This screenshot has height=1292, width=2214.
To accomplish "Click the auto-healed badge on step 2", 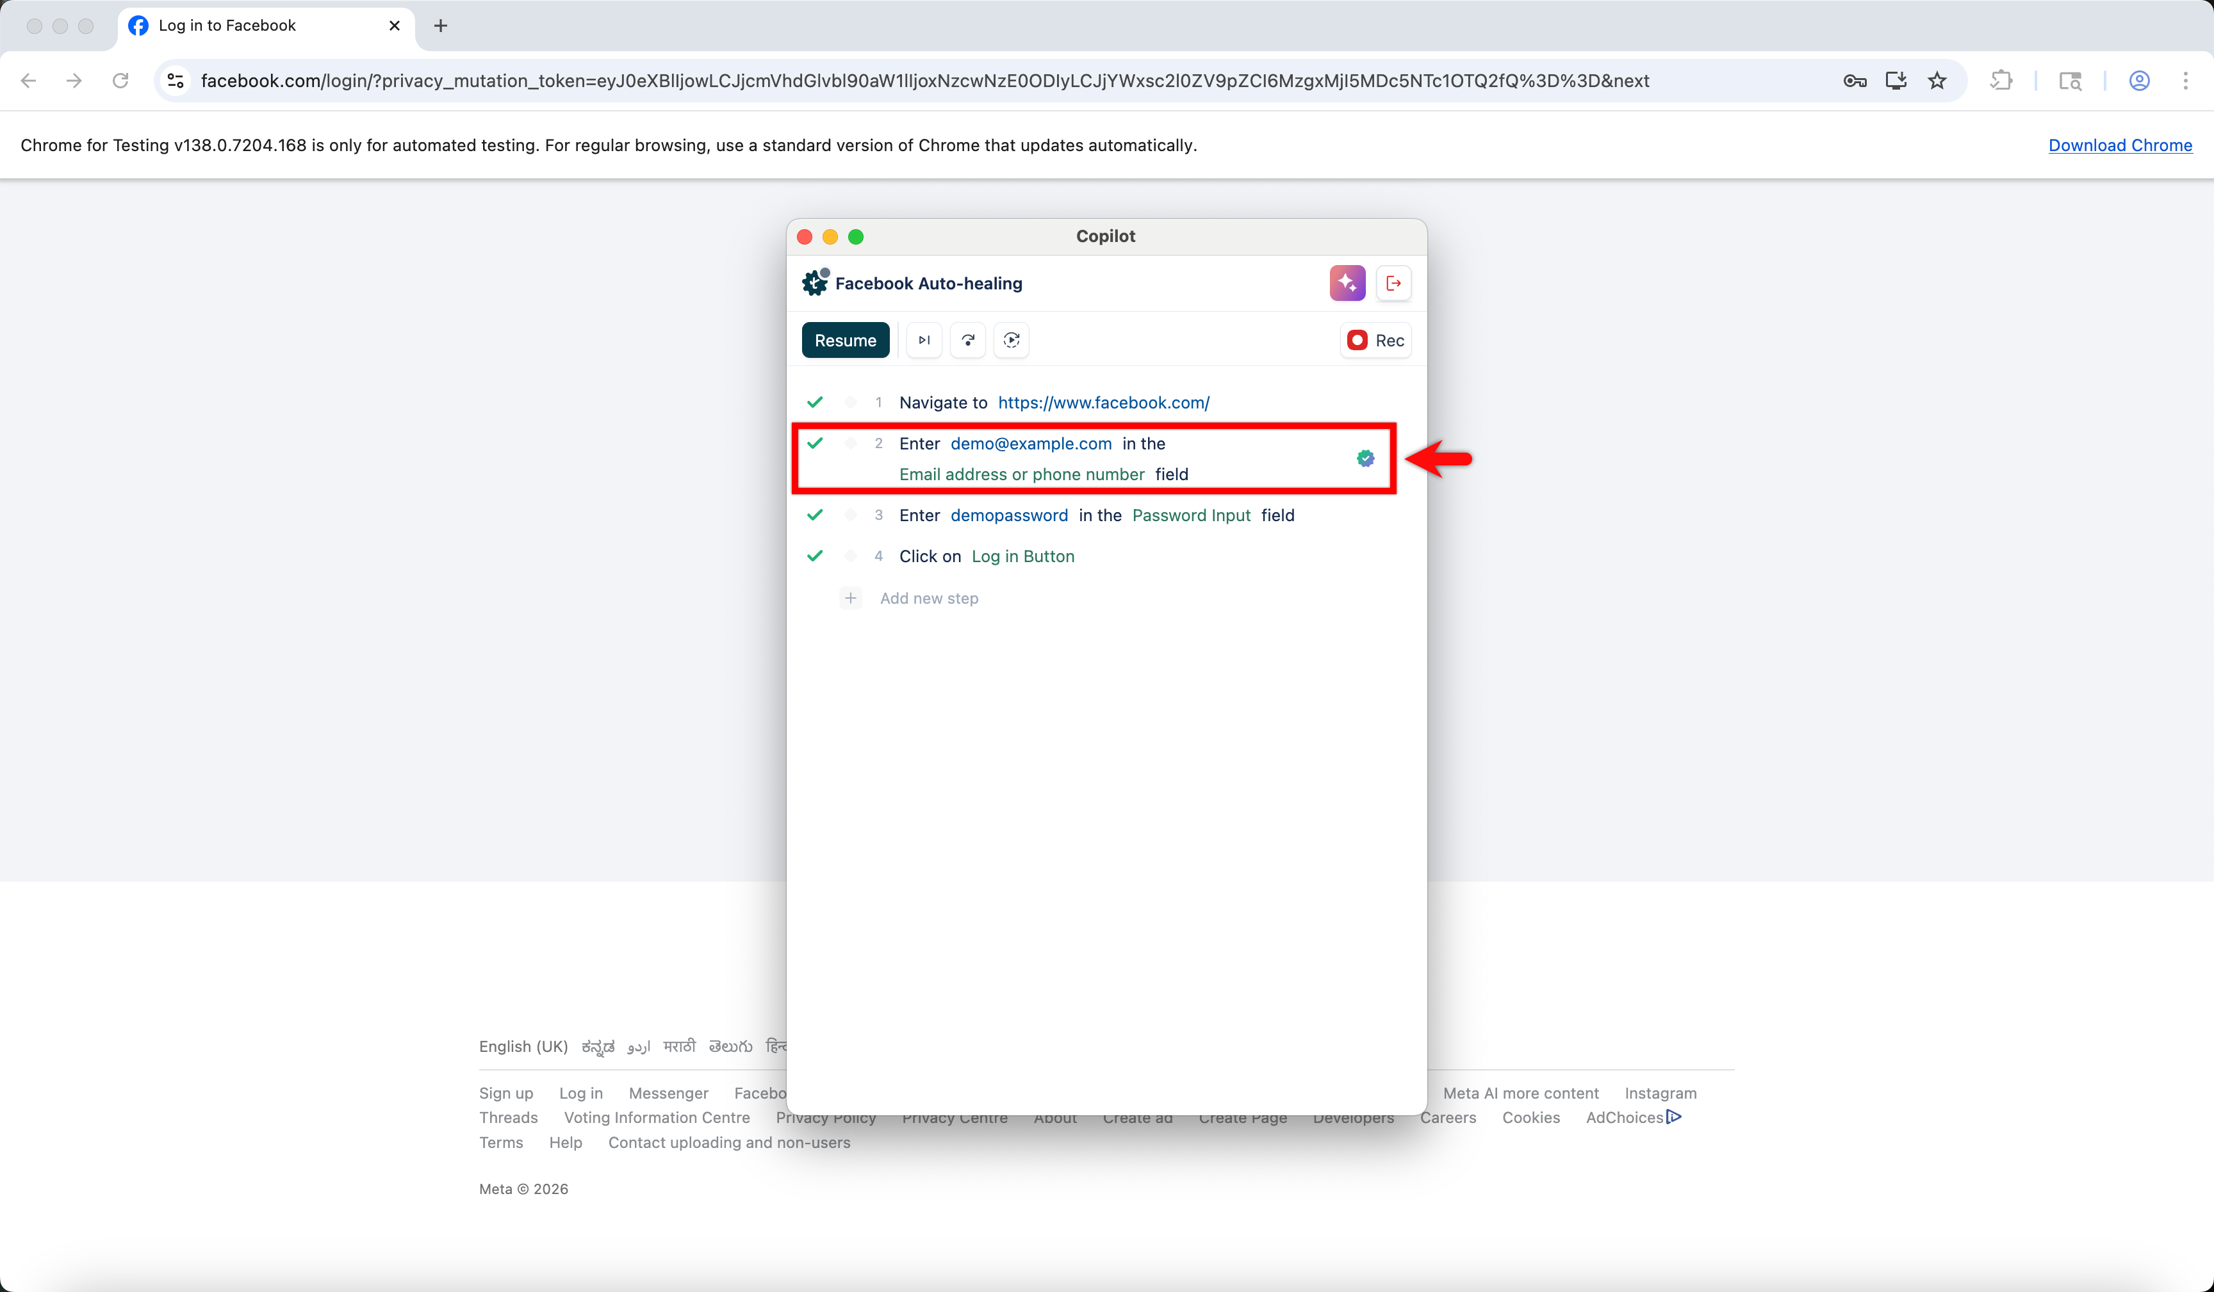I will coord(1365,458).
